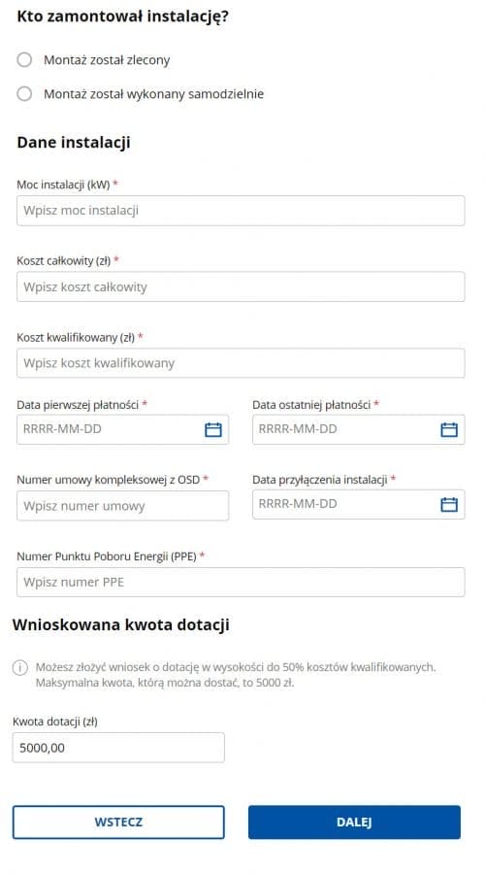Go back with the WSTECZ button
Viewport: 486px width, 874px height.
118,823
